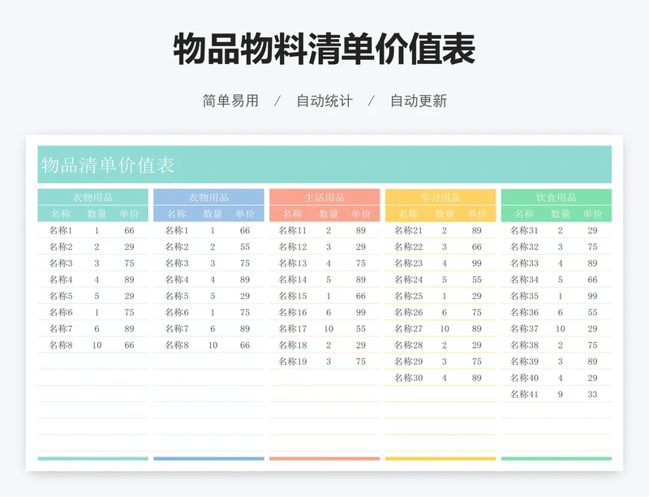Select cell 名称31
This screenshot has width=649, height=497.
pyautogui.click(x=524, y=230)
